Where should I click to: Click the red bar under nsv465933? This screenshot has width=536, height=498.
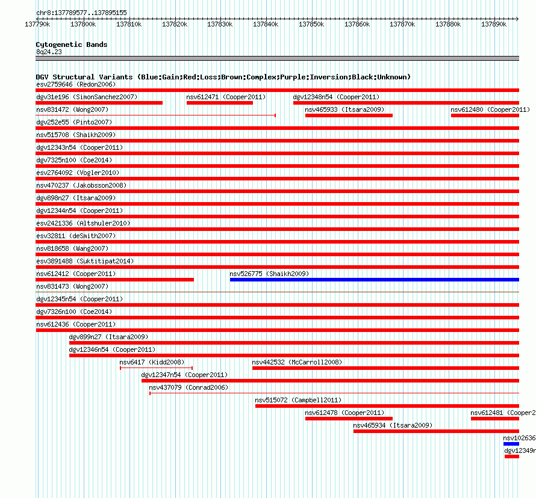[349, 115]
